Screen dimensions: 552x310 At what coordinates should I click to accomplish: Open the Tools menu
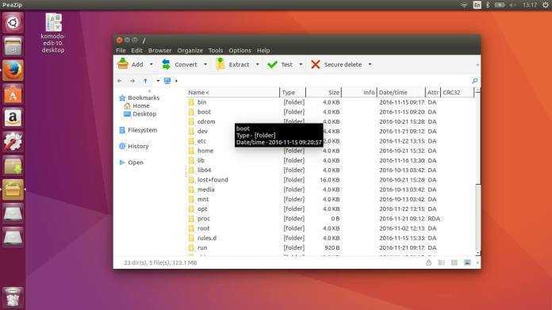click(216, 50)
